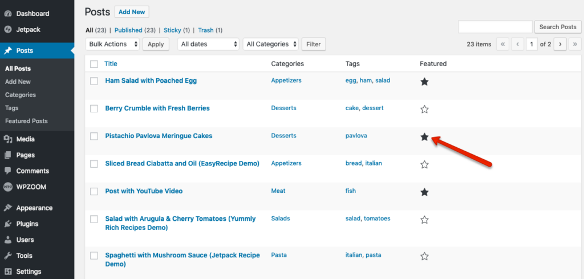Expand the All dates dropdown
Screen dimensions: 584x279
[x=208, y=44]
